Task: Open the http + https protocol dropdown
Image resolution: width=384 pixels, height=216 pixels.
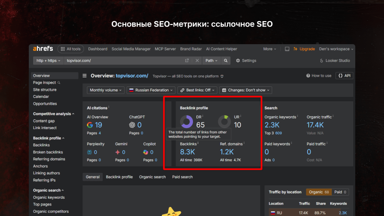Action: tap(48, 60)
